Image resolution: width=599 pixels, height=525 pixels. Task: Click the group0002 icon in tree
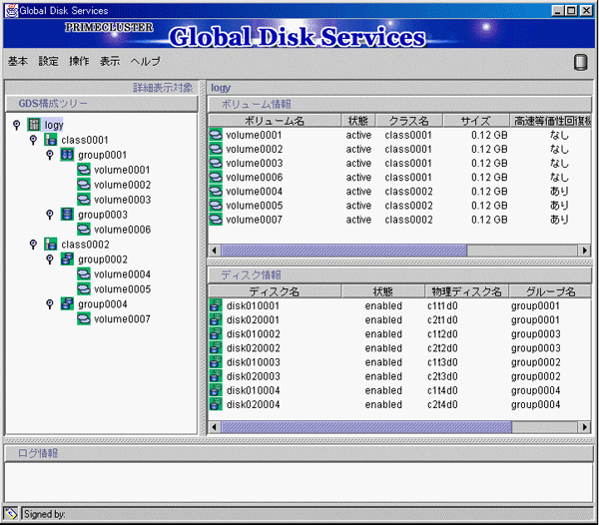click(x=67, y=260)
